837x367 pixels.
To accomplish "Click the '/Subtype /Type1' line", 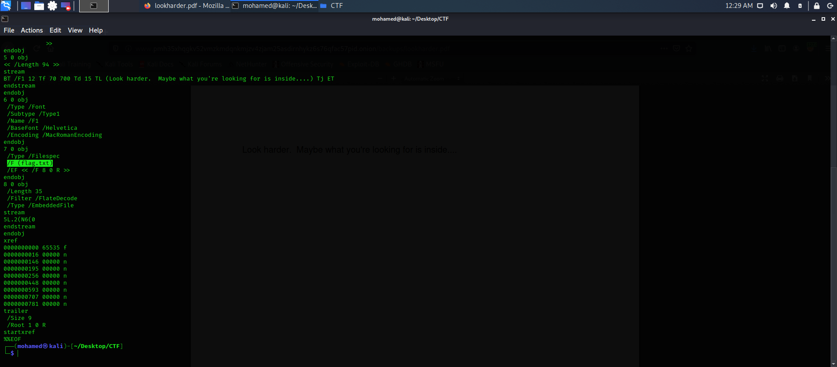I will coord(33,114).
